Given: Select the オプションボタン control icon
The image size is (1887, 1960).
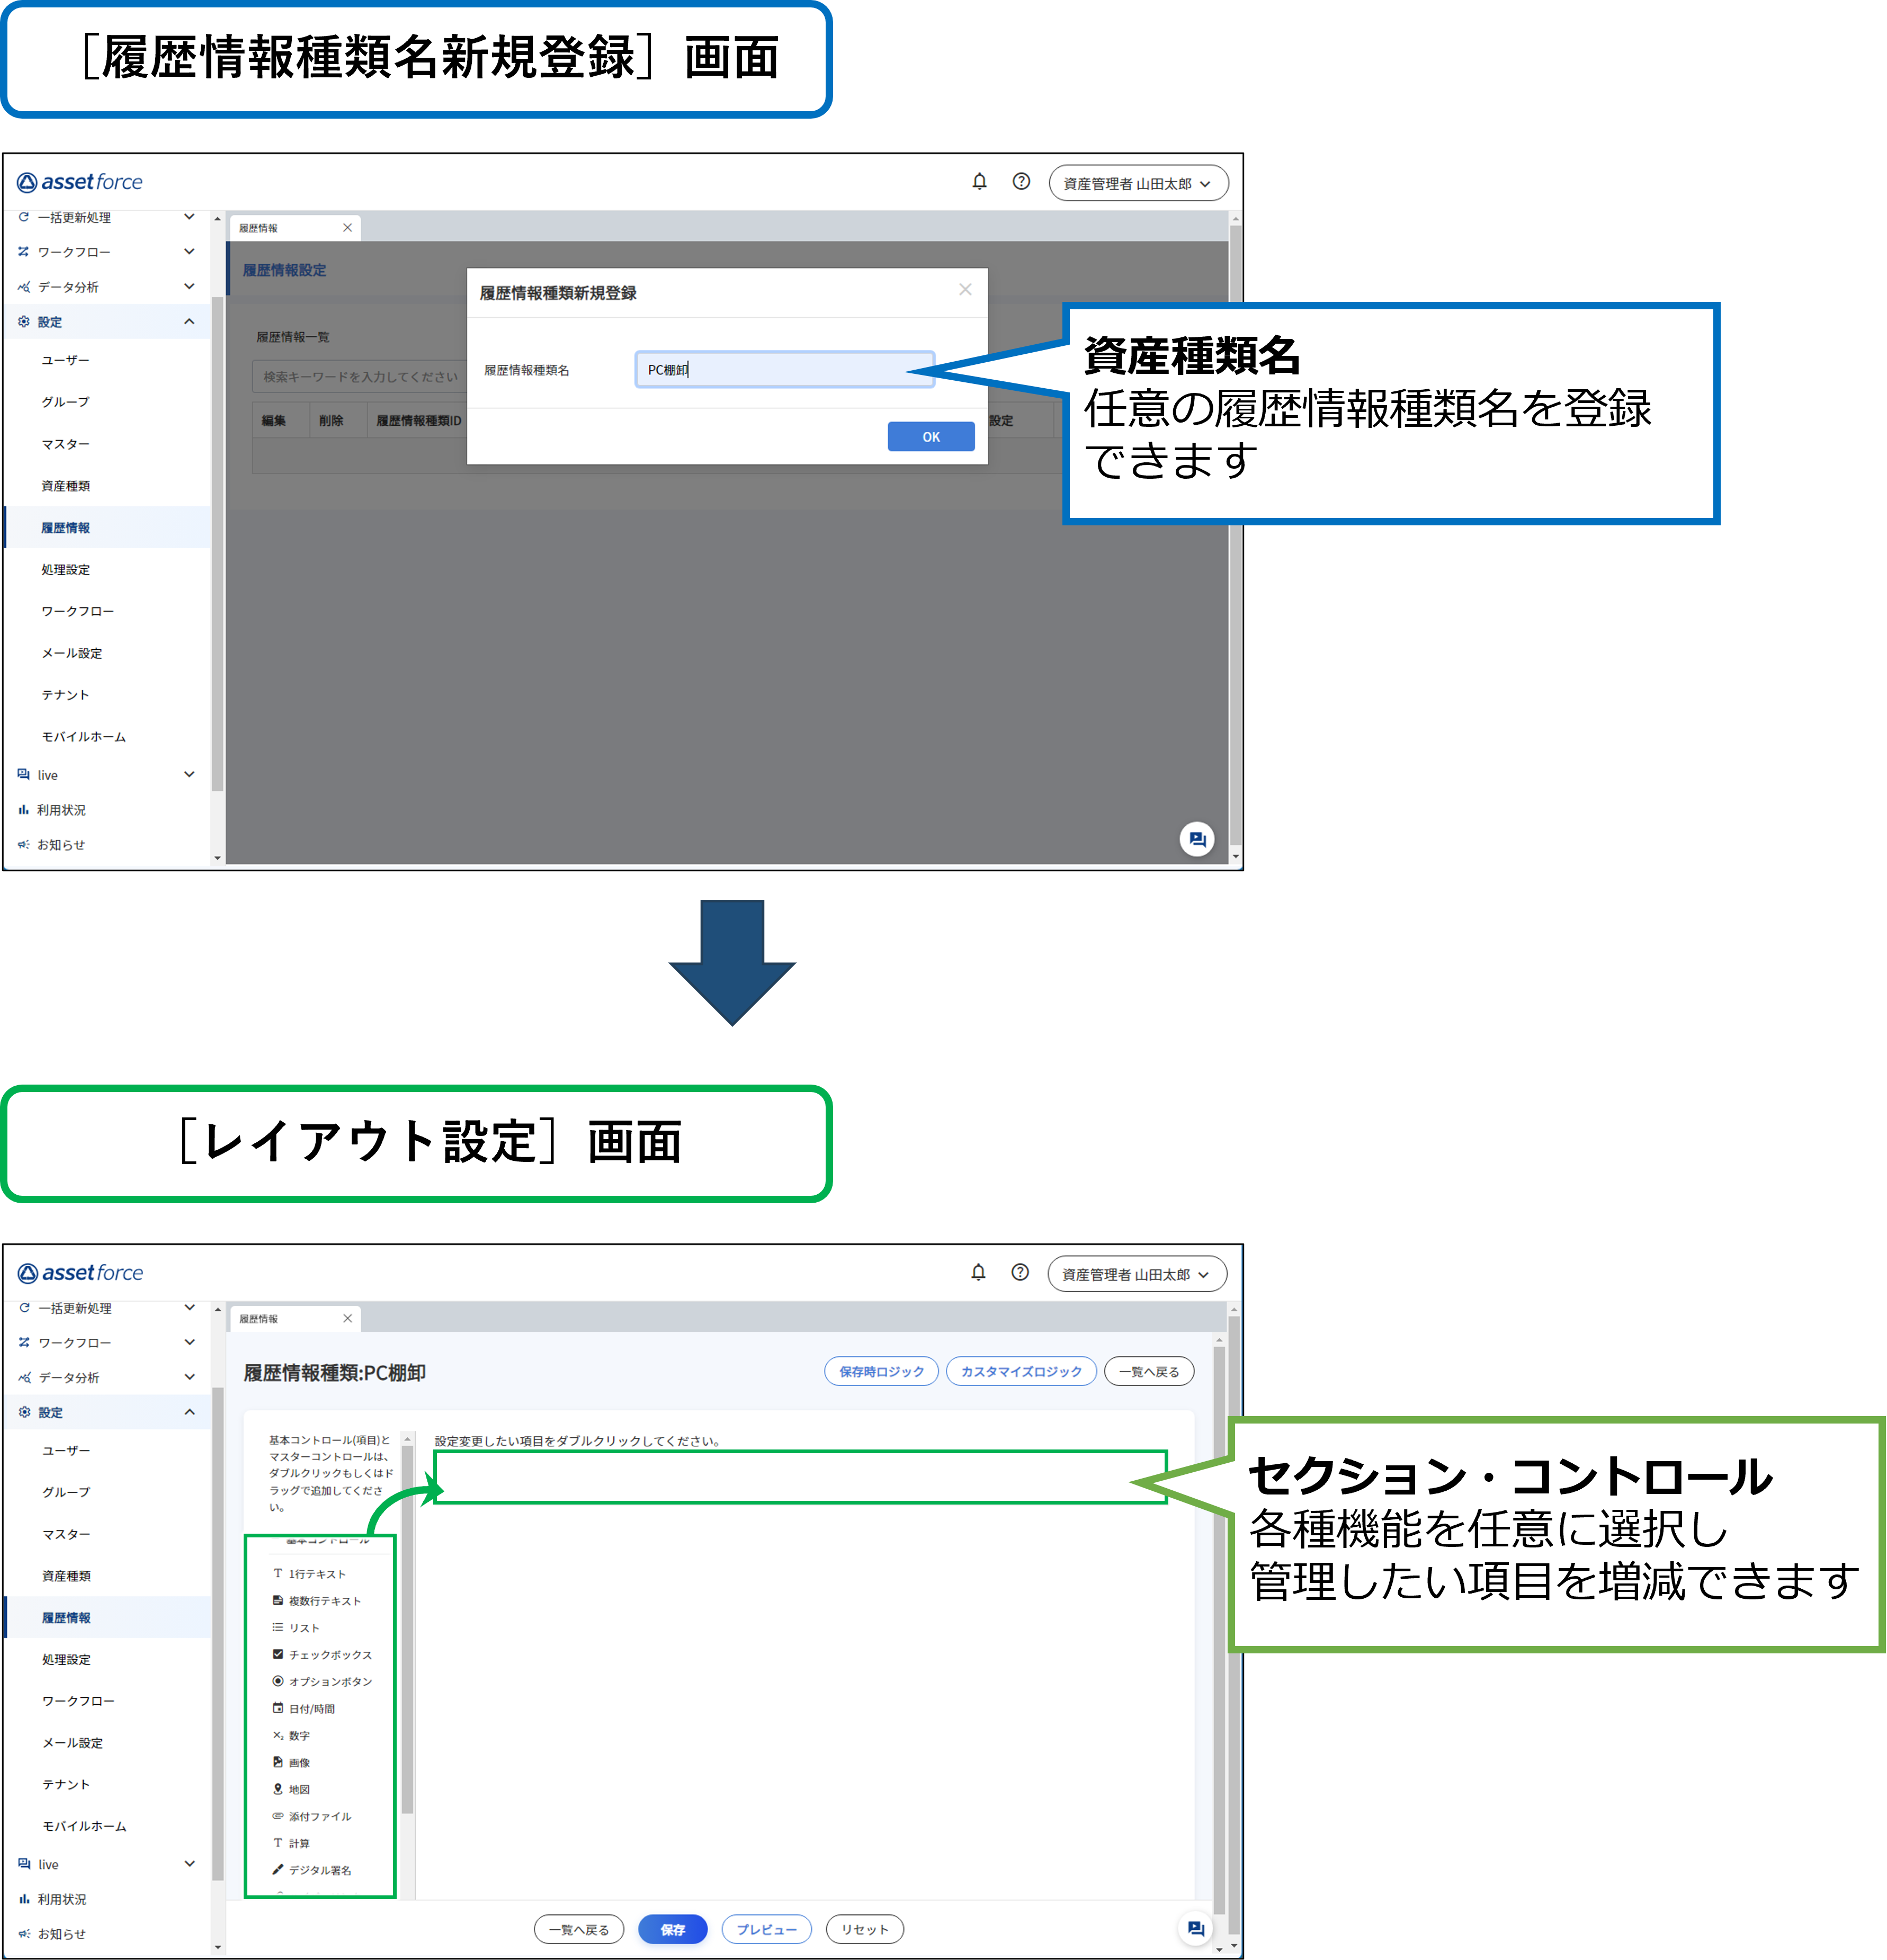Looking at the screenshot, I should tap(277, 1681).
